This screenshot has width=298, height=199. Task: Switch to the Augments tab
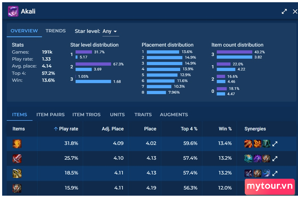click(x=174, y=114)
